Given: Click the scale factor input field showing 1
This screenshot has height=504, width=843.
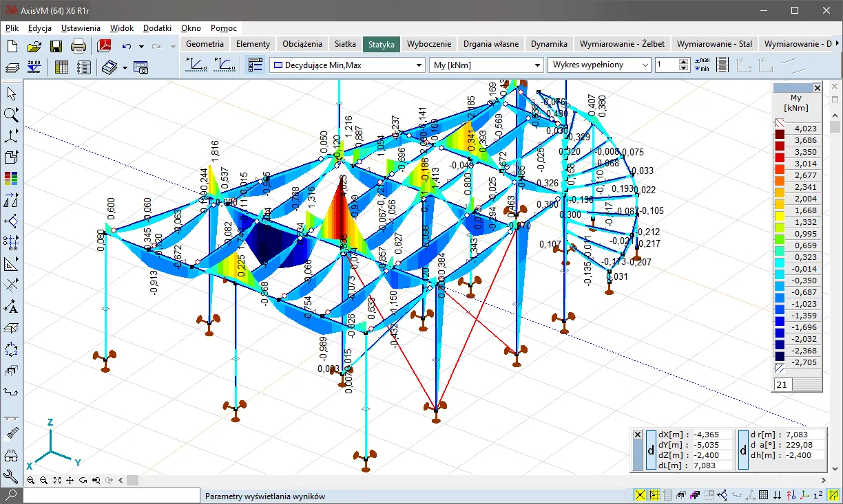Looking at the screenshot, I should click(666, 65).
